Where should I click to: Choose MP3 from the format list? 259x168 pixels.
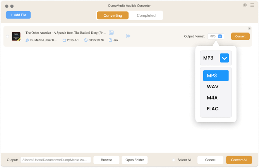[216, 75]
